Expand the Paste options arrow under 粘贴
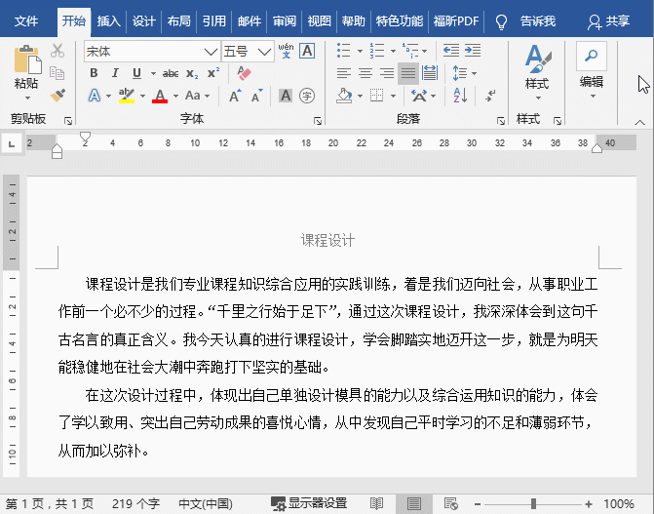The image size is (654, 514). pyautogui.click(x=27, y=98)
